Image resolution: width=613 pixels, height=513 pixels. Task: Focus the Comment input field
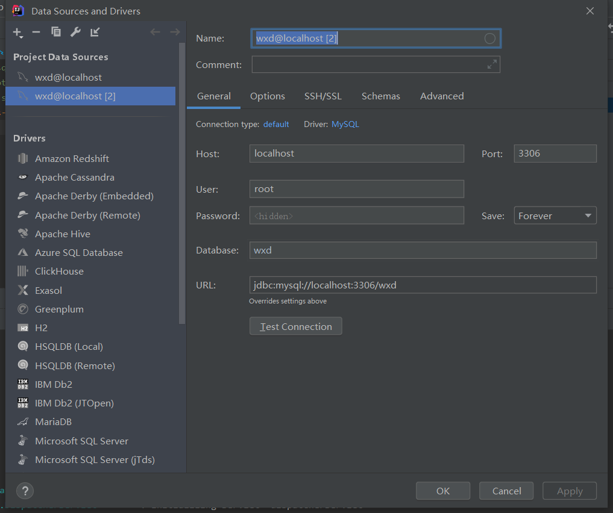[x=376, y=64]
